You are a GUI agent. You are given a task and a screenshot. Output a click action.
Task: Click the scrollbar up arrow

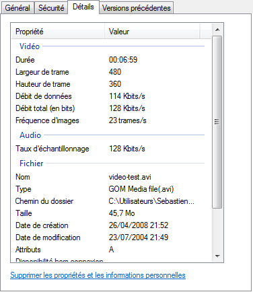click(x=217, y=30)
